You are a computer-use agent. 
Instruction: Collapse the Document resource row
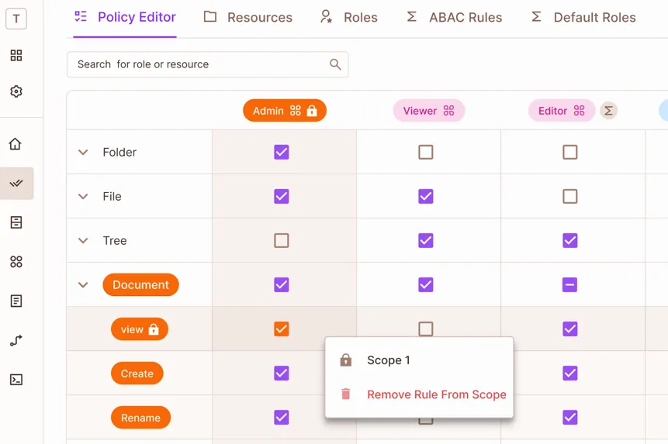(83, 285)
